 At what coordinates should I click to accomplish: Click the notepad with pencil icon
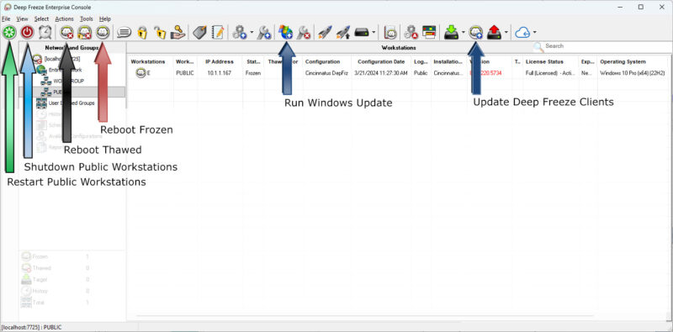tap(218, 32)
